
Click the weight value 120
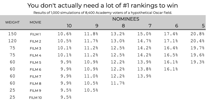(x=13, y=41)
